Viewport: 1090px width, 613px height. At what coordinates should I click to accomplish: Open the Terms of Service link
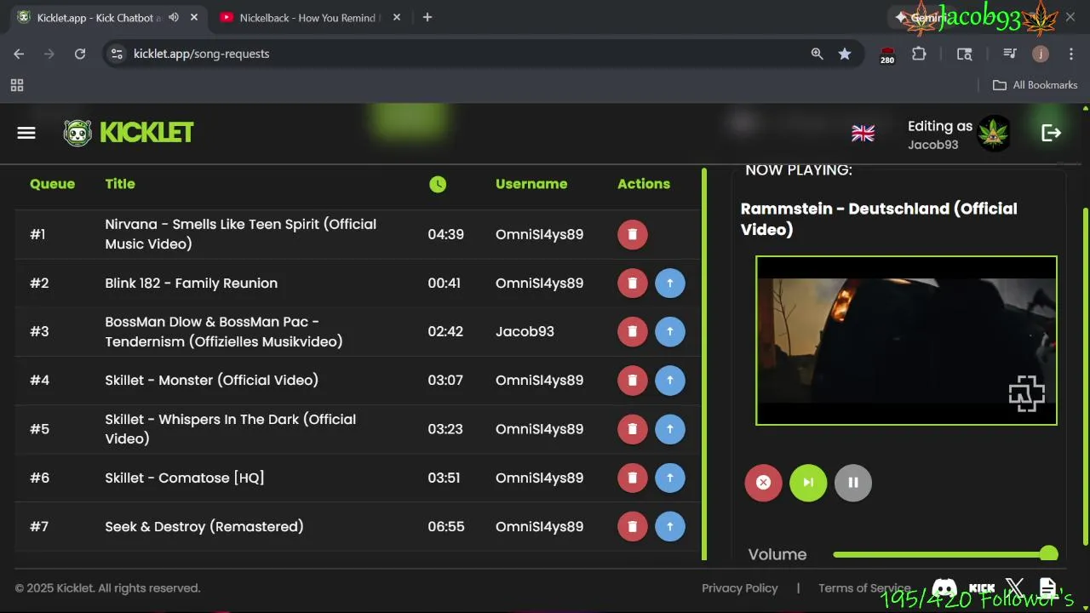864,588
